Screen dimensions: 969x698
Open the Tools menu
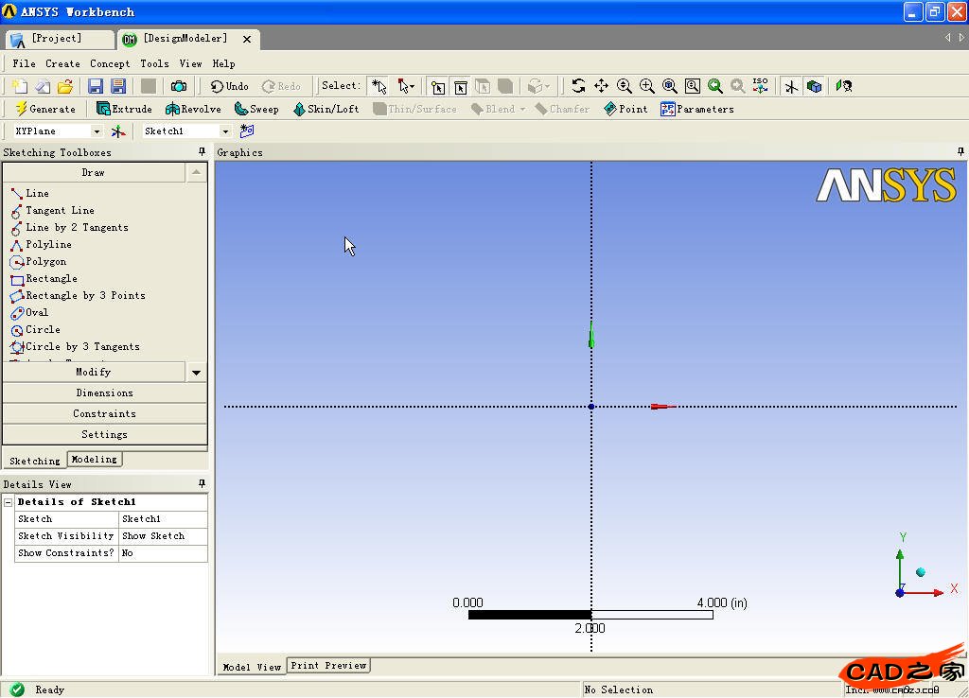154,63
